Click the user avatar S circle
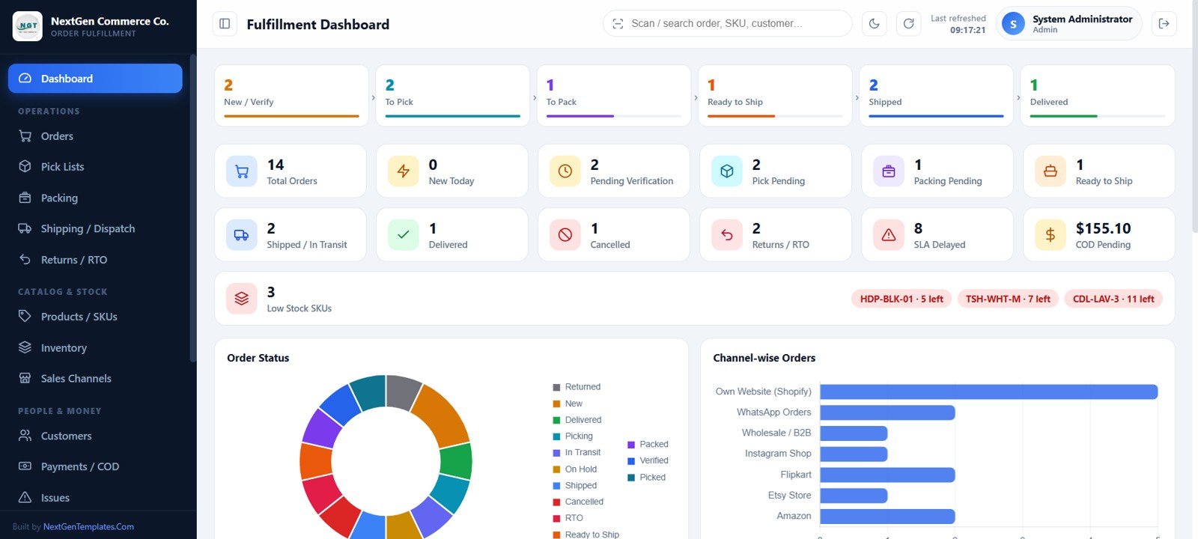Image resolution: width=1198 pixels, height=539 pixels. click(1013, 24)
